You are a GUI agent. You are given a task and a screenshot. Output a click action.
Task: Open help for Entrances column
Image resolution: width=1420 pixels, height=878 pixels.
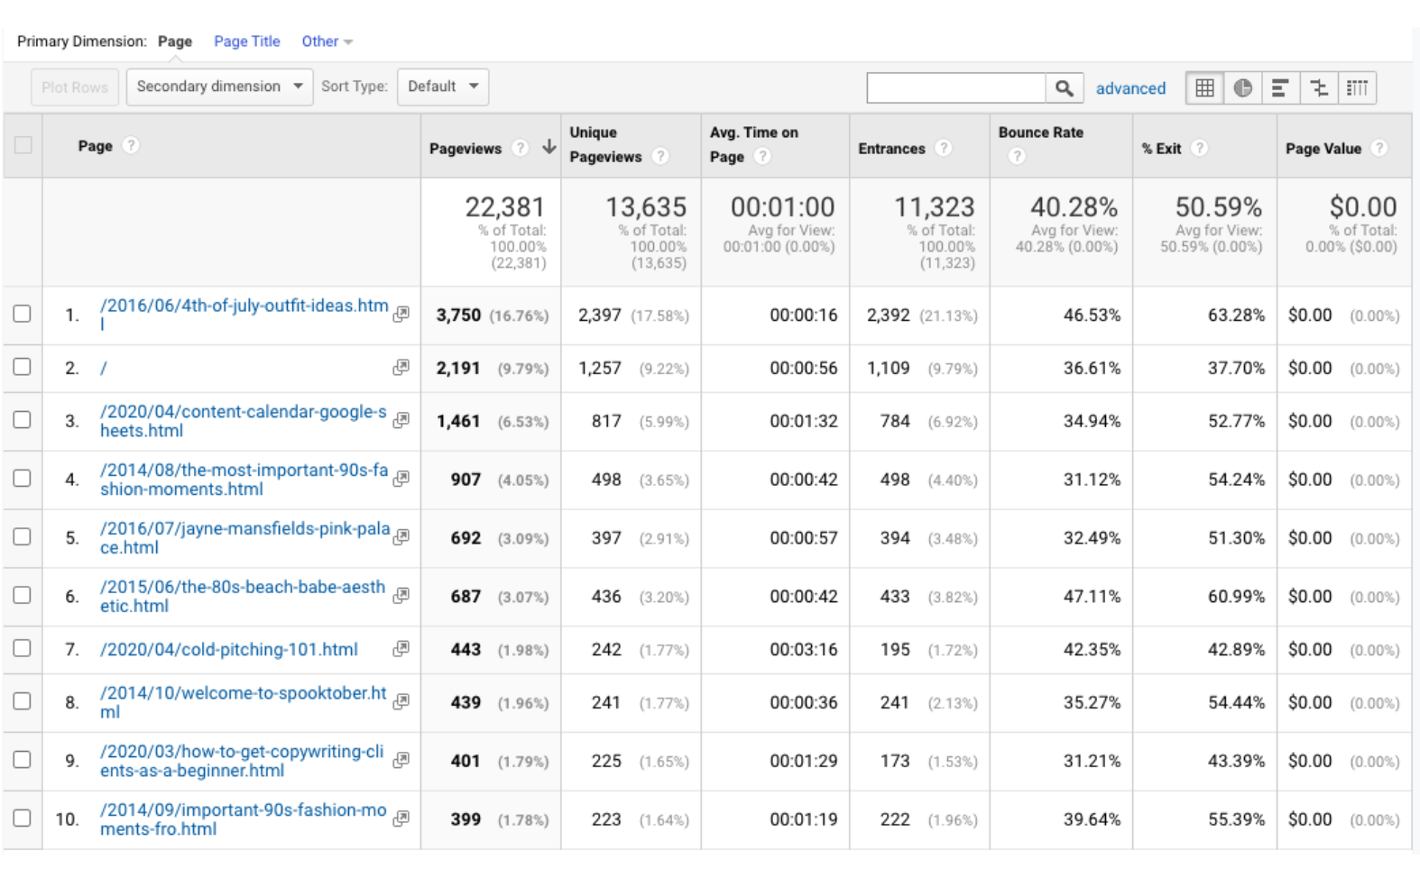944,148
